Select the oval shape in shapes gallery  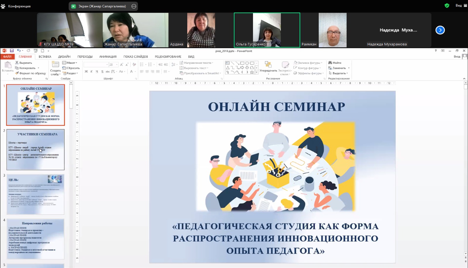pos(247,63)
